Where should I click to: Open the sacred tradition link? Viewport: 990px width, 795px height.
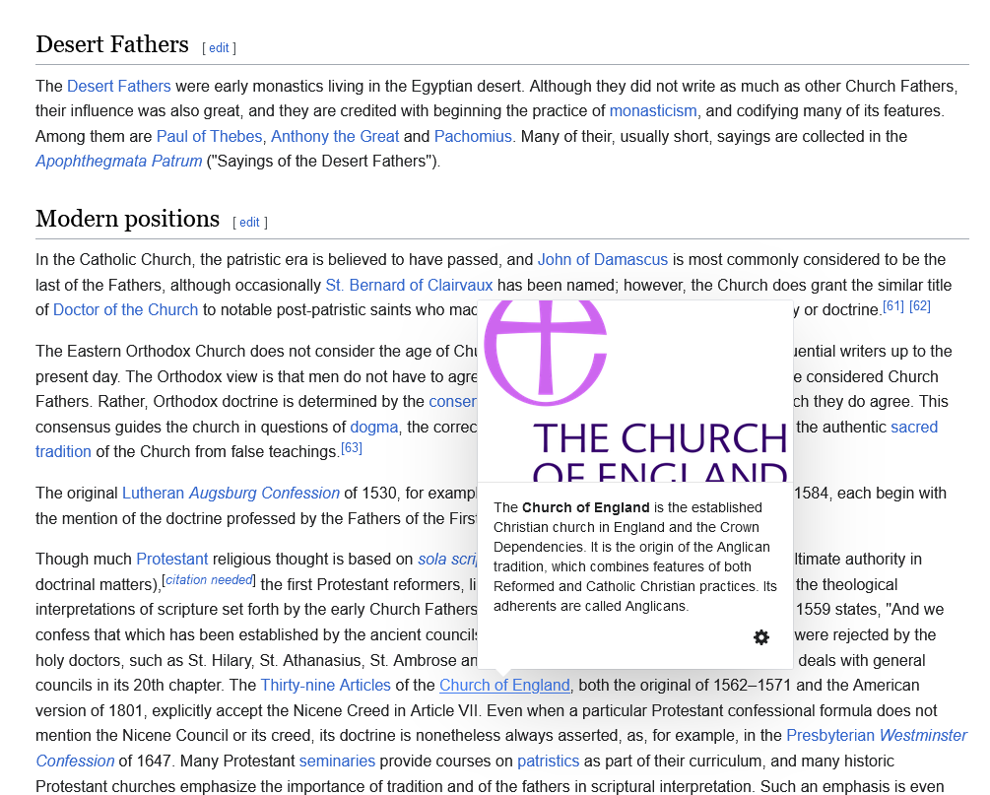914,428
